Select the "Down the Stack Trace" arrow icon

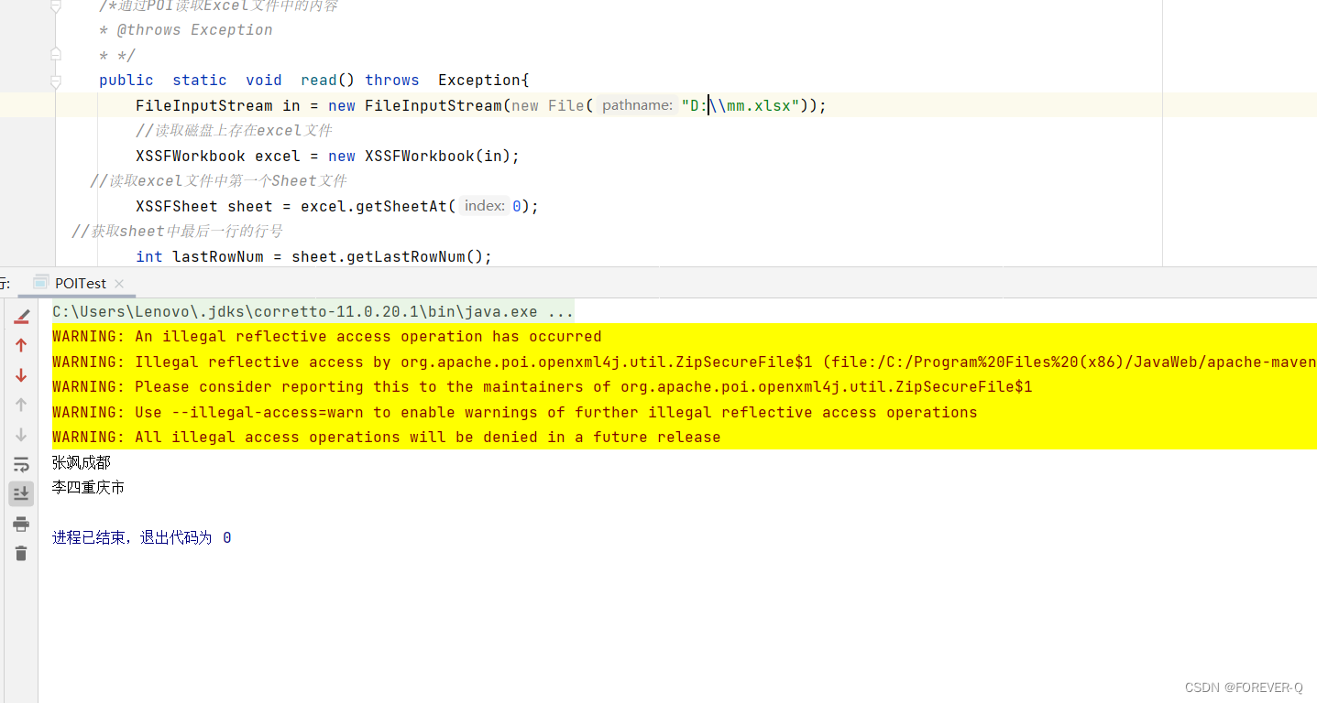coord(20,375)
